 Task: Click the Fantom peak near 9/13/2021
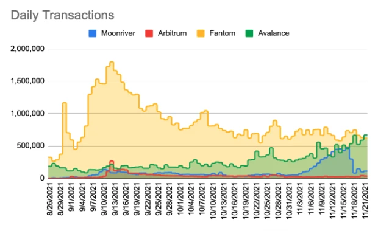tap(112, 62)
